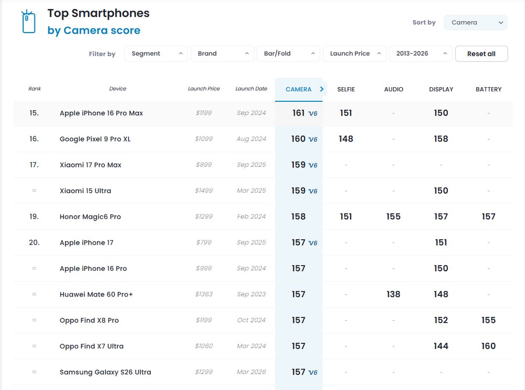Click rank 19. beside Honor Magic6 Pro

click(34, 217)
